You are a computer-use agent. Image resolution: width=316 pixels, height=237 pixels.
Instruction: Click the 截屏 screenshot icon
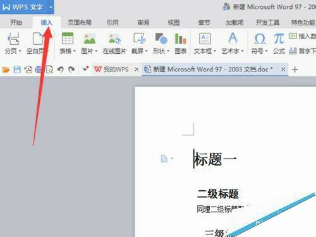tap(140, 39)
